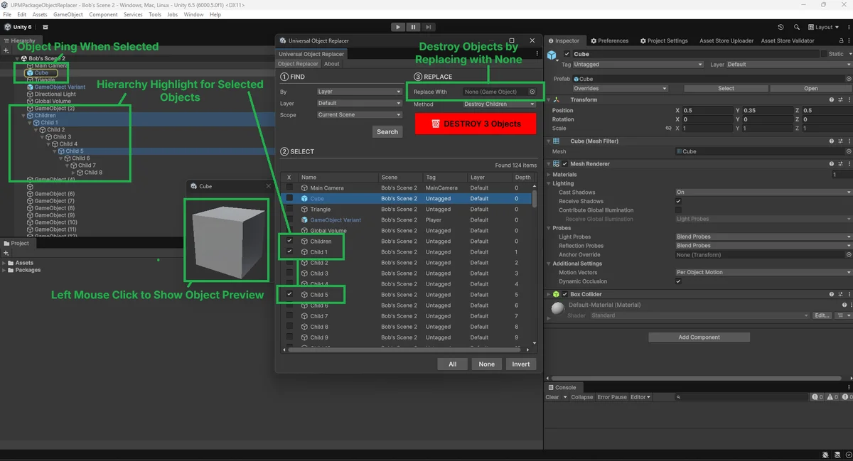Click the Default-Material sphere preview
Image resolution: width=853 pixels, height=461 pixels.
[x=558, y=309]
